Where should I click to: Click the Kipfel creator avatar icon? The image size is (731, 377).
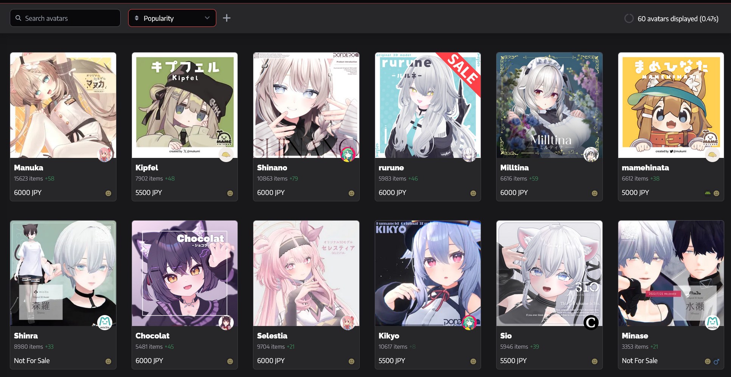pyautogui.click(x=226, y=155)
